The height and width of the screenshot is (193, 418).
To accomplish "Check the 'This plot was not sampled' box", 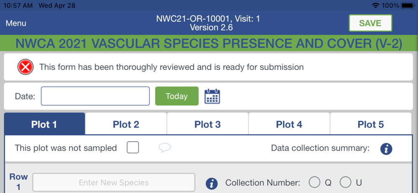I will (x=133, y=147).
